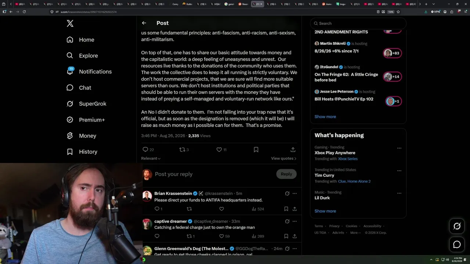Repost Brian Krassenstein's ANTIFA headquarters comment
This screenshot has height=264, width=470.
189,209
